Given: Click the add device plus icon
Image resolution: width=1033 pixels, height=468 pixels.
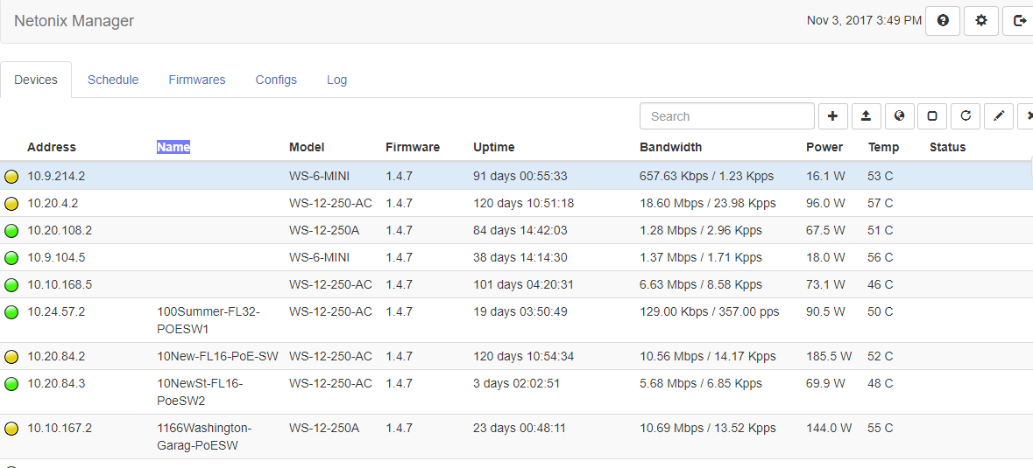Looking at the screenshot, I should pos(832,115).
